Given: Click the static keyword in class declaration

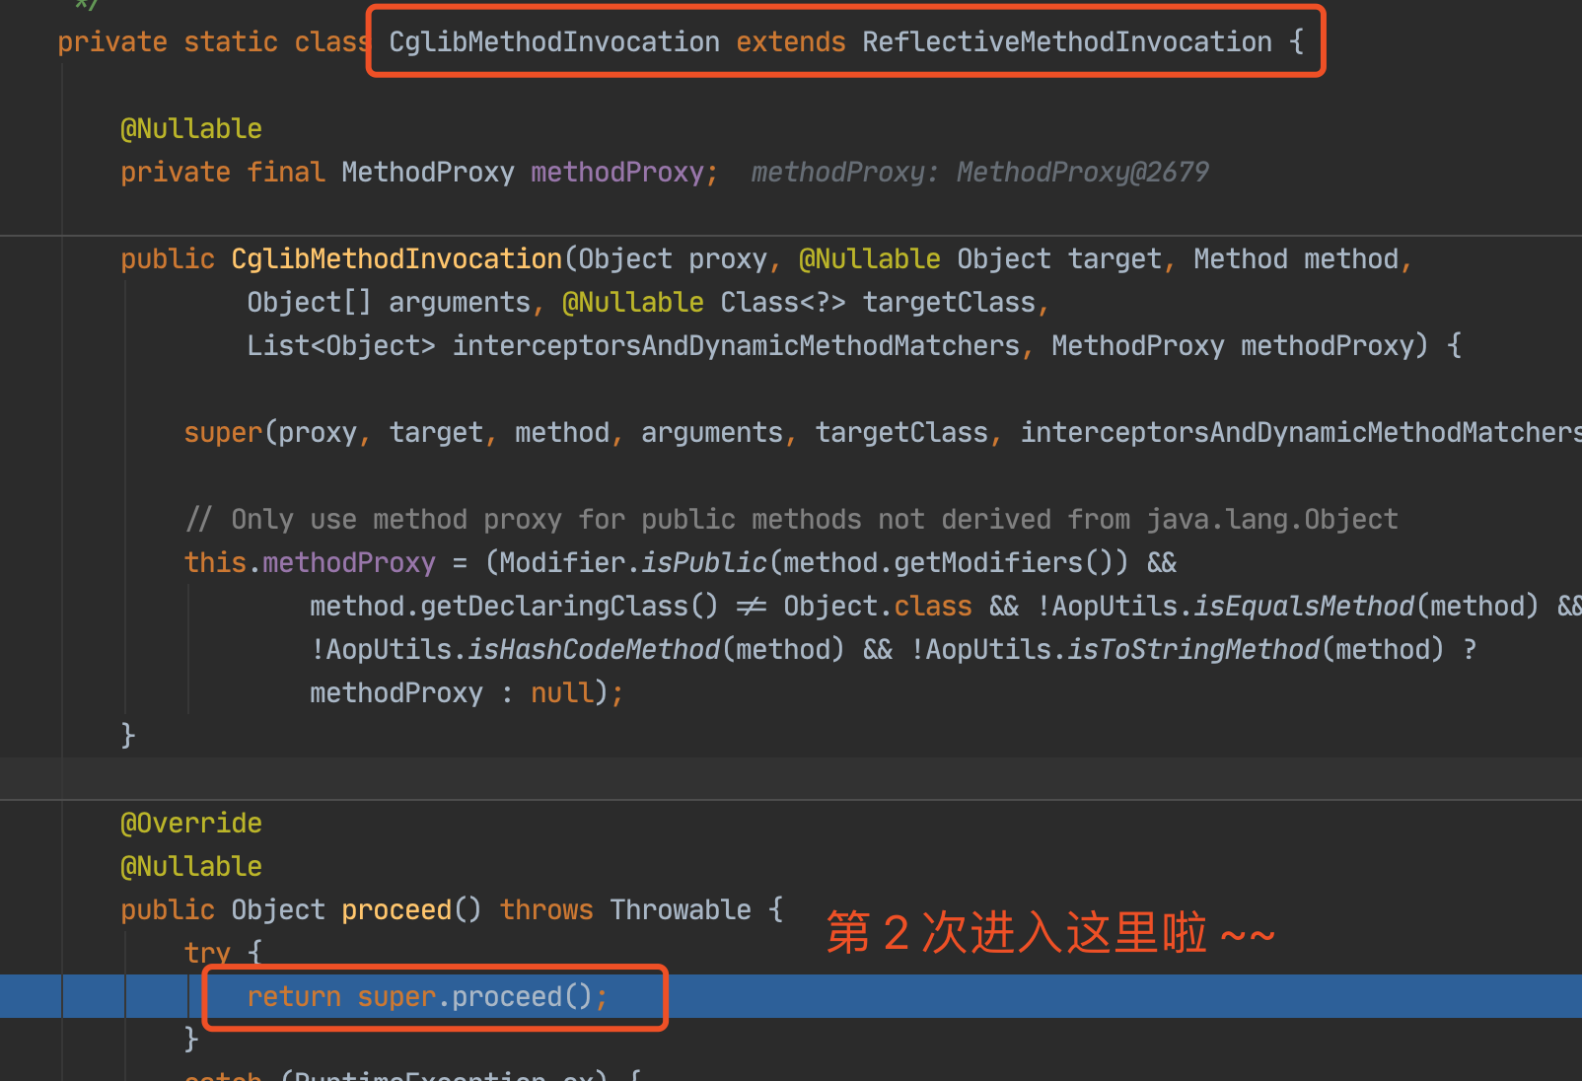Looking at the screenshot, I should [x=231, y=41].
